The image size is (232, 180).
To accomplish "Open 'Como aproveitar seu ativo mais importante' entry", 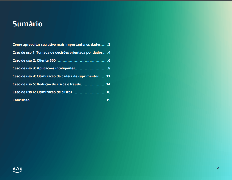I will [x=57, y=45].
